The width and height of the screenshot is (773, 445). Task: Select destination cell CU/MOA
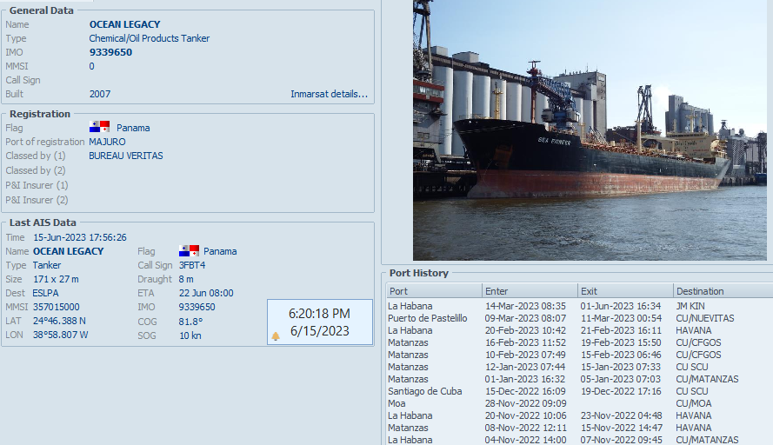(693, 403)
